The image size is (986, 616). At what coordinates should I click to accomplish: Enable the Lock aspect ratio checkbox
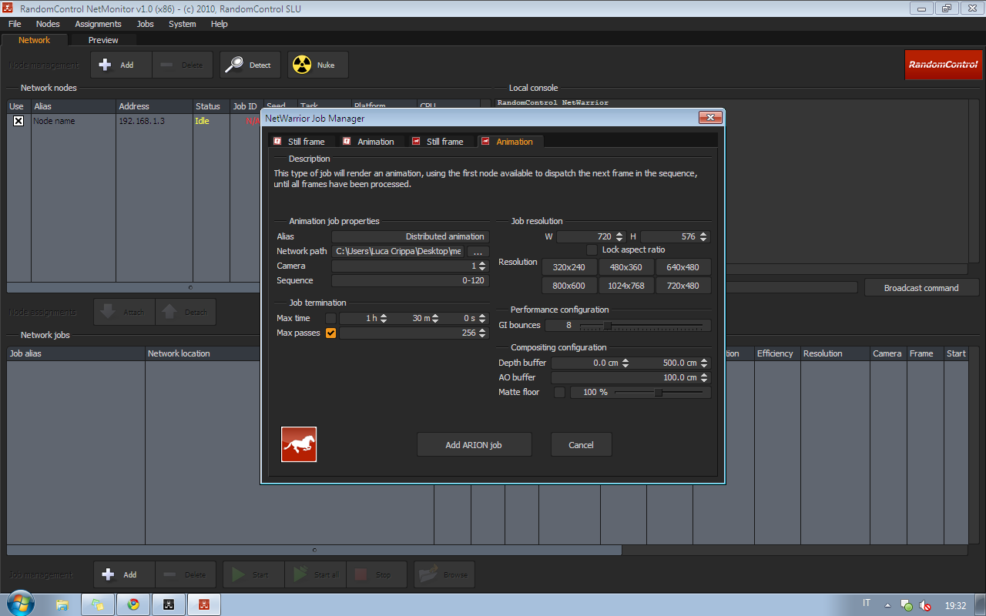coord(592,249)
